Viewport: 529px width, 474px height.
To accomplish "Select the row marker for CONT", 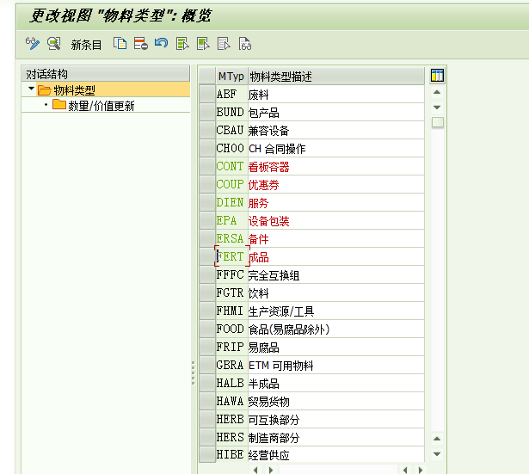I will (x=206, y=166).
